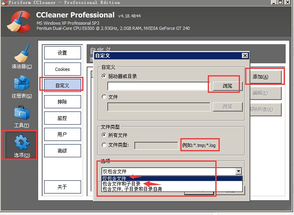
Task: Select the 驱动器或目录 radio button
Action: [x=104, y=76]
